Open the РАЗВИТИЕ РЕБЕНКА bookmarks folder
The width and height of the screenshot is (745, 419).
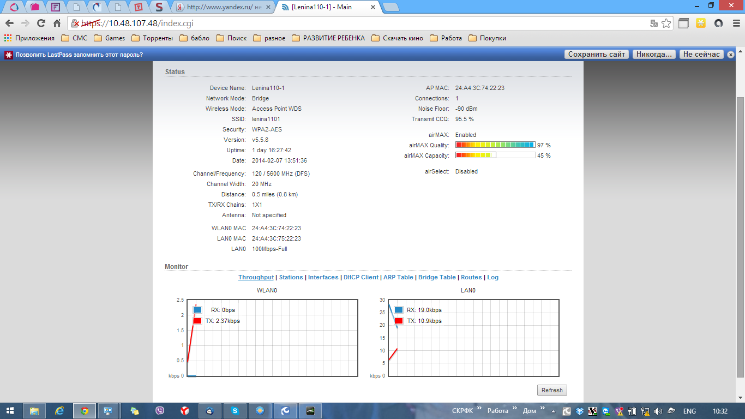click(329, 38)
